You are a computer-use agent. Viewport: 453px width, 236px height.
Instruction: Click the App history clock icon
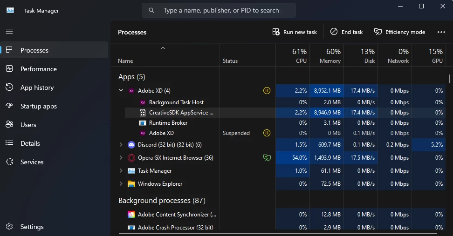click(x=9, y=87)
